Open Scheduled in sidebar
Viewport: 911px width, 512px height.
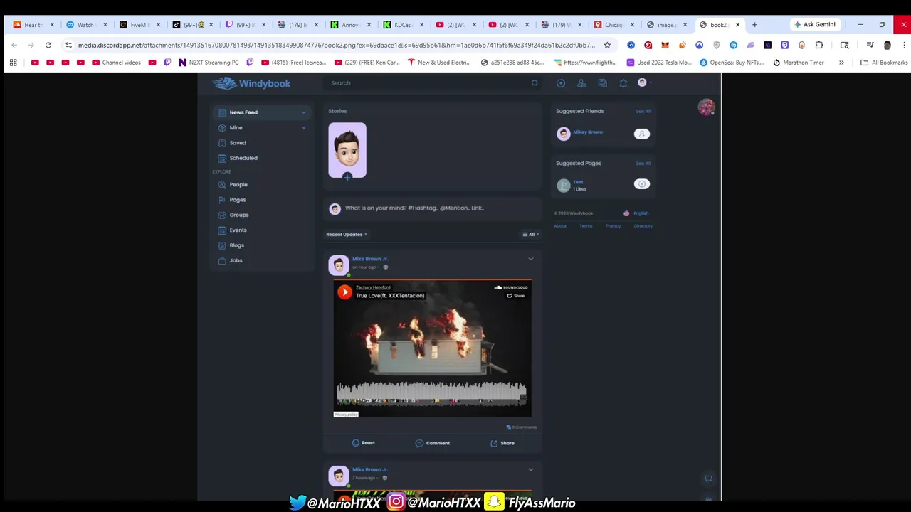coord(243,158)
